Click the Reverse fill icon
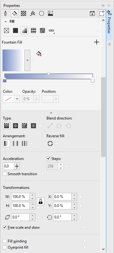This screenshot has width=114, height=253. point(50,143)
